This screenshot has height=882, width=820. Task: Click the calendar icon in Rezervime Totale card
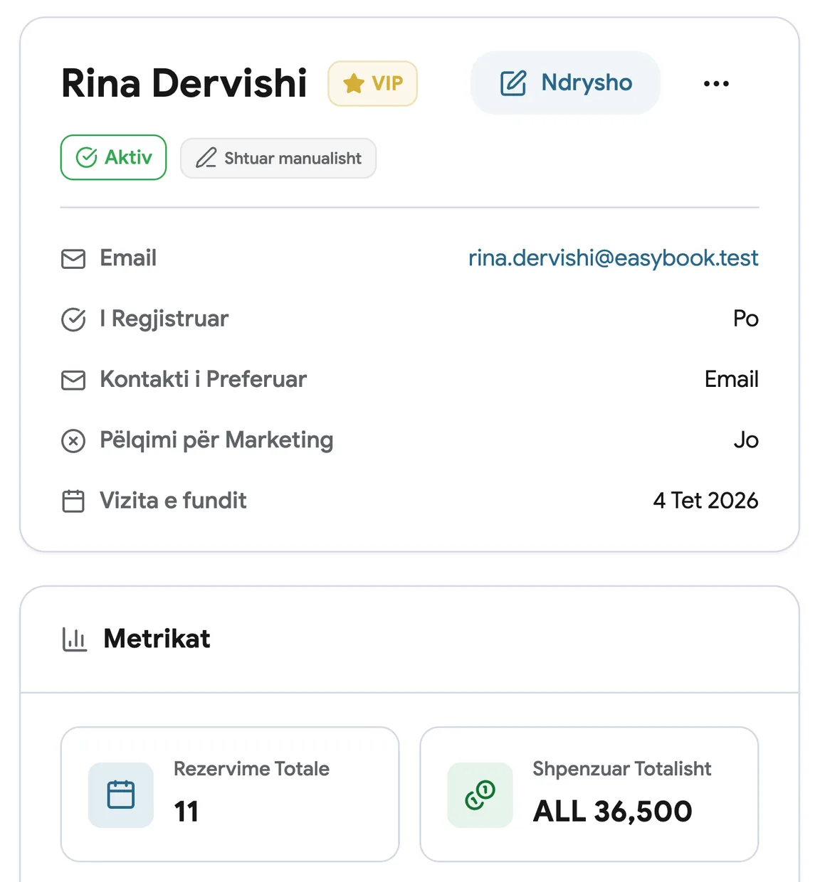(121, 795)
